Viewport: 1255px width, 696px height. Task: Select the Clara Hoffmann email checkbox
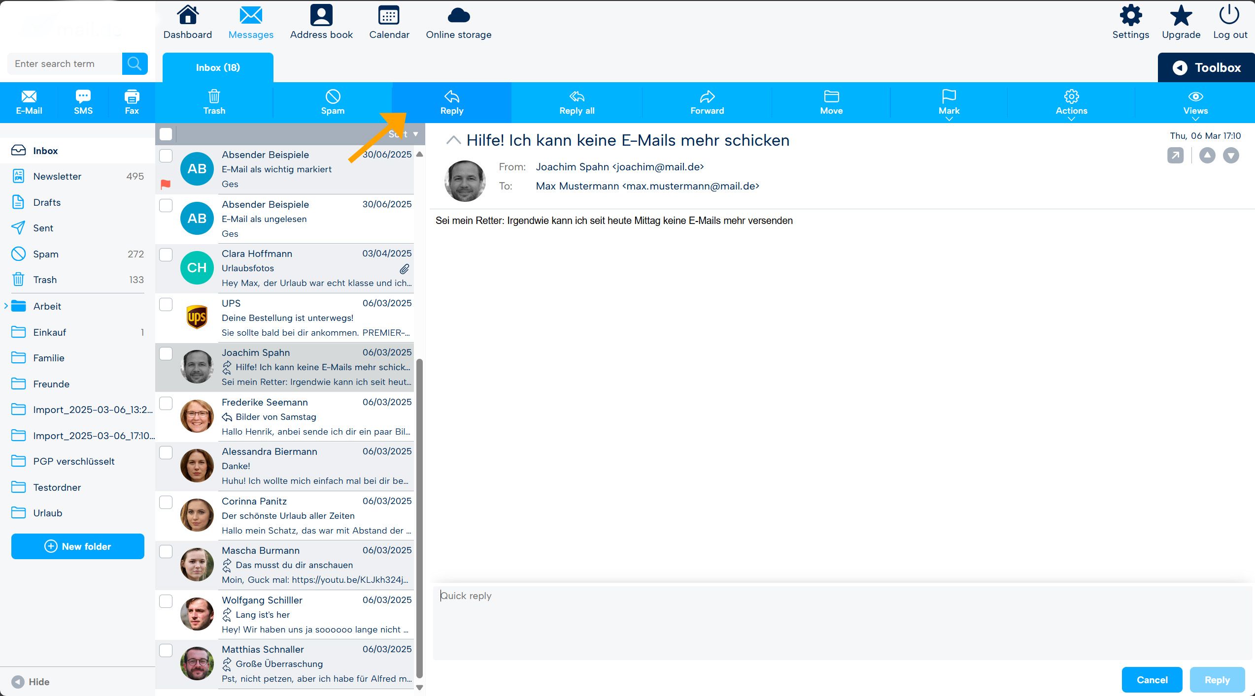coord(166,254)
